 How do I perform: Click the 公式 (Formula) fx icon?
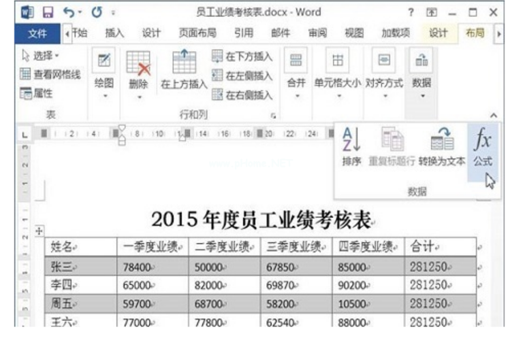click(482, 143)
